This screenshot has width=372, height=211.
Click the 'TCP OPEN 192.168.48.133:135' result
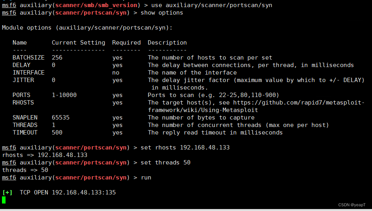(68, 192)
